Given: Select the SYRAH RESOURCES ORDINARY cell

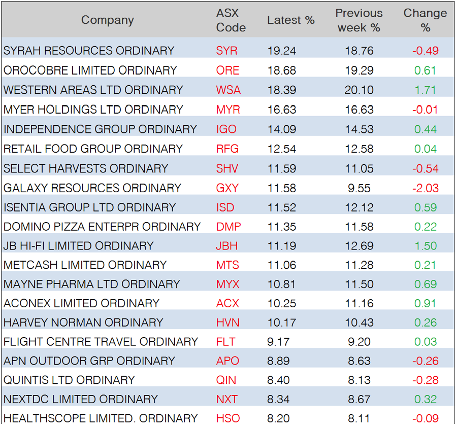Looking at the screenshot, I should pos(89,51).
